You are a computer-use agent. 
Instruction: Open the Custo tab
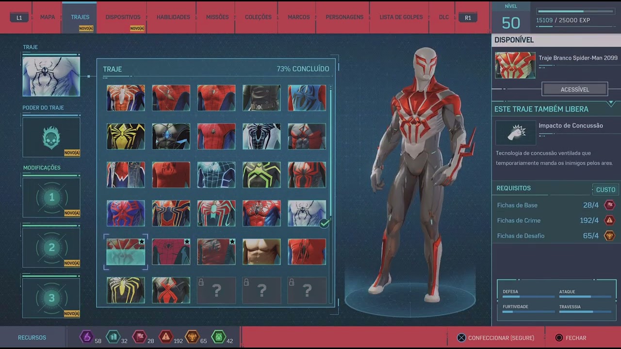[x=605, y=190]
